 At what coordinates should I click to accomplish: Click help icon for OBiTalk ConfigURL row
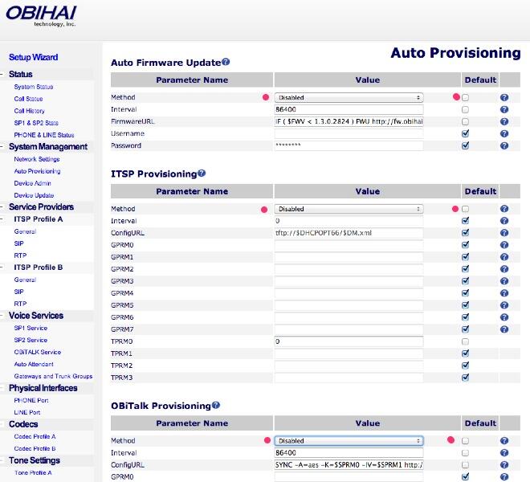click(504, 465)
